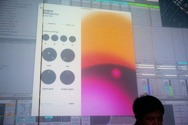Toggle track 11 activator in Ableton
188x125 pixels.
(x=184, y=89)
